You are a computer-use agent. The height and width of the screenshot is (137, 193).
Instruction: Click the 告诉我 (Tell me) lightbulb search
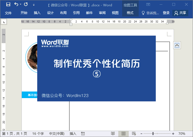pyautogui.click(x=150, y=13)
